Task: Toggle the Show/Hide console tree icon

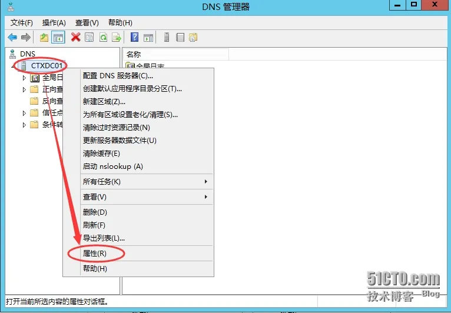Action: [58, 38]
